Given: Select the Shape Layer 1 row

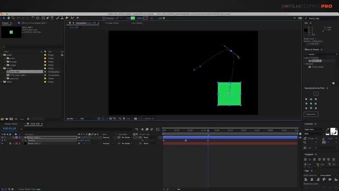Looking at the screenshot, I should [x=52, y=137].
